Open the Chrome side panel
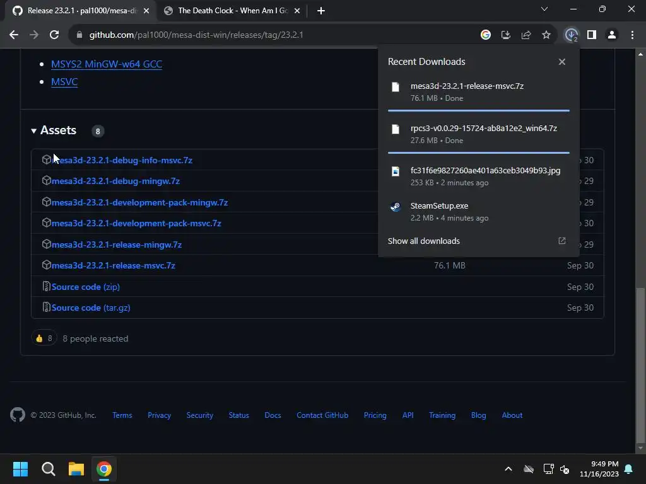This screenshot has width=646, height=484. (592, 35)
